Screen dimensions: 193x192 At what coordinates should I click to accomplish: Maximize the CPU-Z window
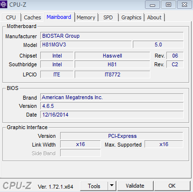pyautogui.click(x=168, y=5)
